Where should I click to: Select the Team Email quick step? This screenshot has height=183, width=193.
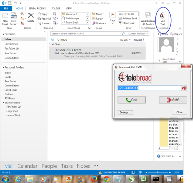coord(74,22)
